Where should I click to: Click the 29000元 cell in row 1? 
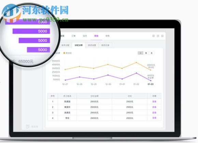click(94, 101)
